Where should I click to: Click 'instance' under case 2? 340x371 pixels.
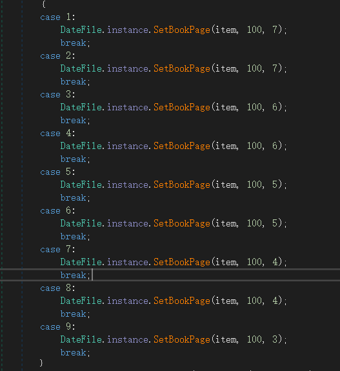(128, 68)
